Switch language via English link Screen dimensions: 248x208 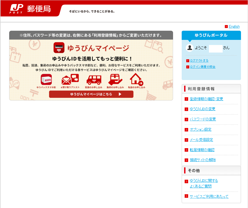(x=234, y=27)
